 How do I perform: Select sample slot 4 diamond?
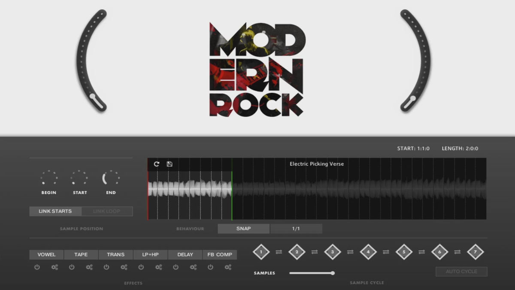(x=368, y=252)
